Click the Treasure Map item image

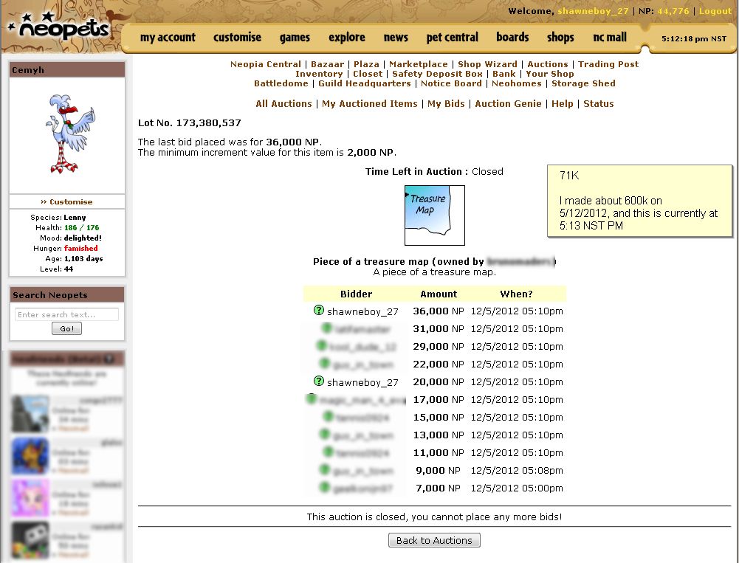(x=435, y=215)
